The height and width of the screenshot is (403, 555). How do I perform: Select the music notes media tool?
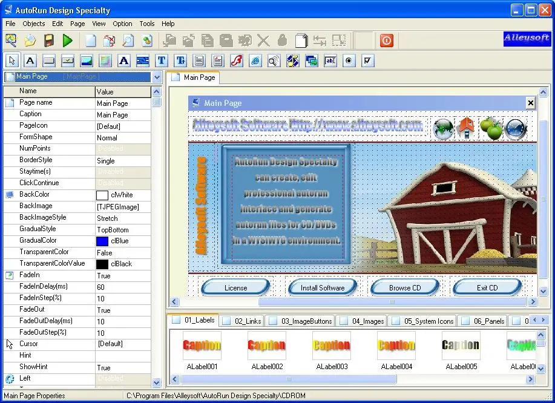[x=293, y=61]
